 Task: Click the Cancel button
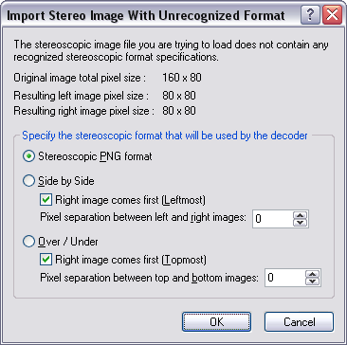(x=299, y=322)
